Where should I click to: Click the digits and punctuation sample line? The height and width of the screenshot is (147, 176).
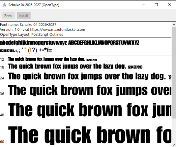(x=26, y=50)
